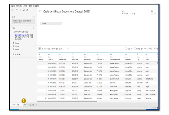
Task: Search sheets with magnifier icon
Action: point(34,28)
